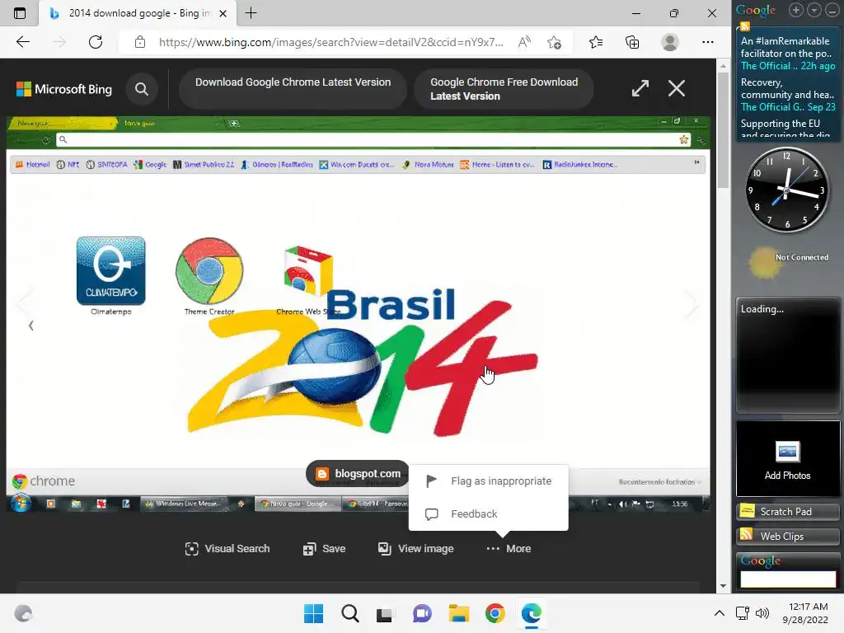The image size is (844, 633).
Task: Open Edge Settings and more menu
Action: 708,42
